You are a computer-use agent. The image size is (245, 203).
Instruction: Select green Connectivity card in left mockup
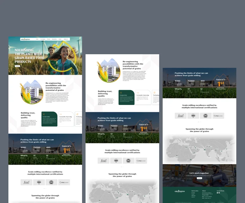coord(49,119)
